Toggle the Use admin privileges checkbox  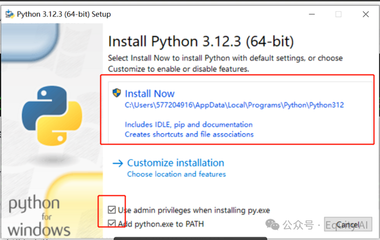[x=112, y=210]
